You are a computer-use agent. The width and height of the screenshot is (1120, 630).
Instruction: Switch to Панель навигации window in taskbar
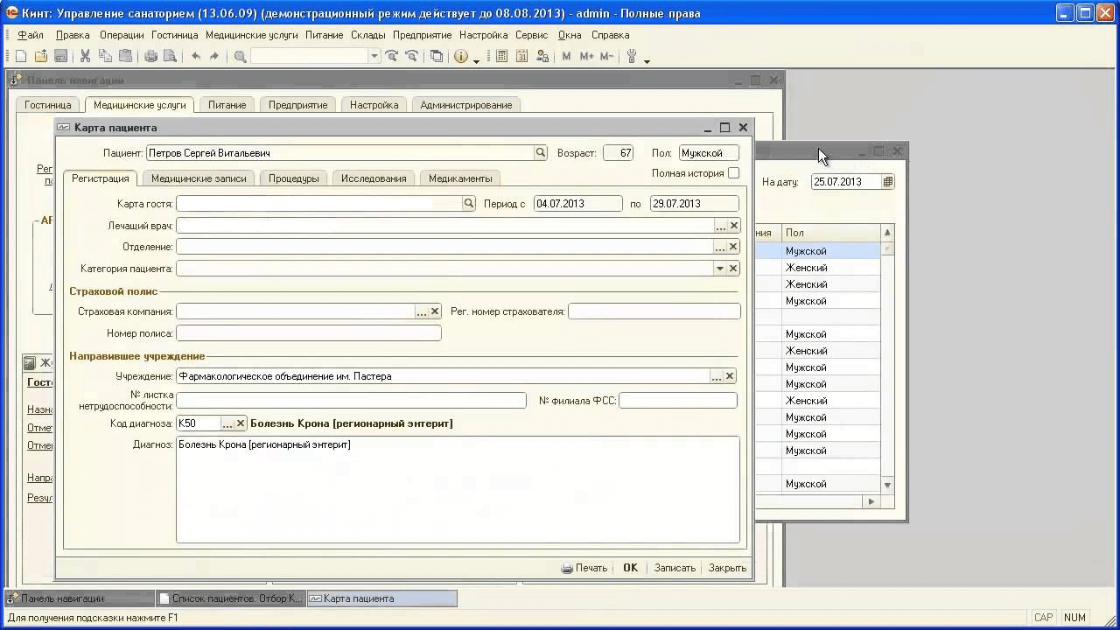click(80, 598)
